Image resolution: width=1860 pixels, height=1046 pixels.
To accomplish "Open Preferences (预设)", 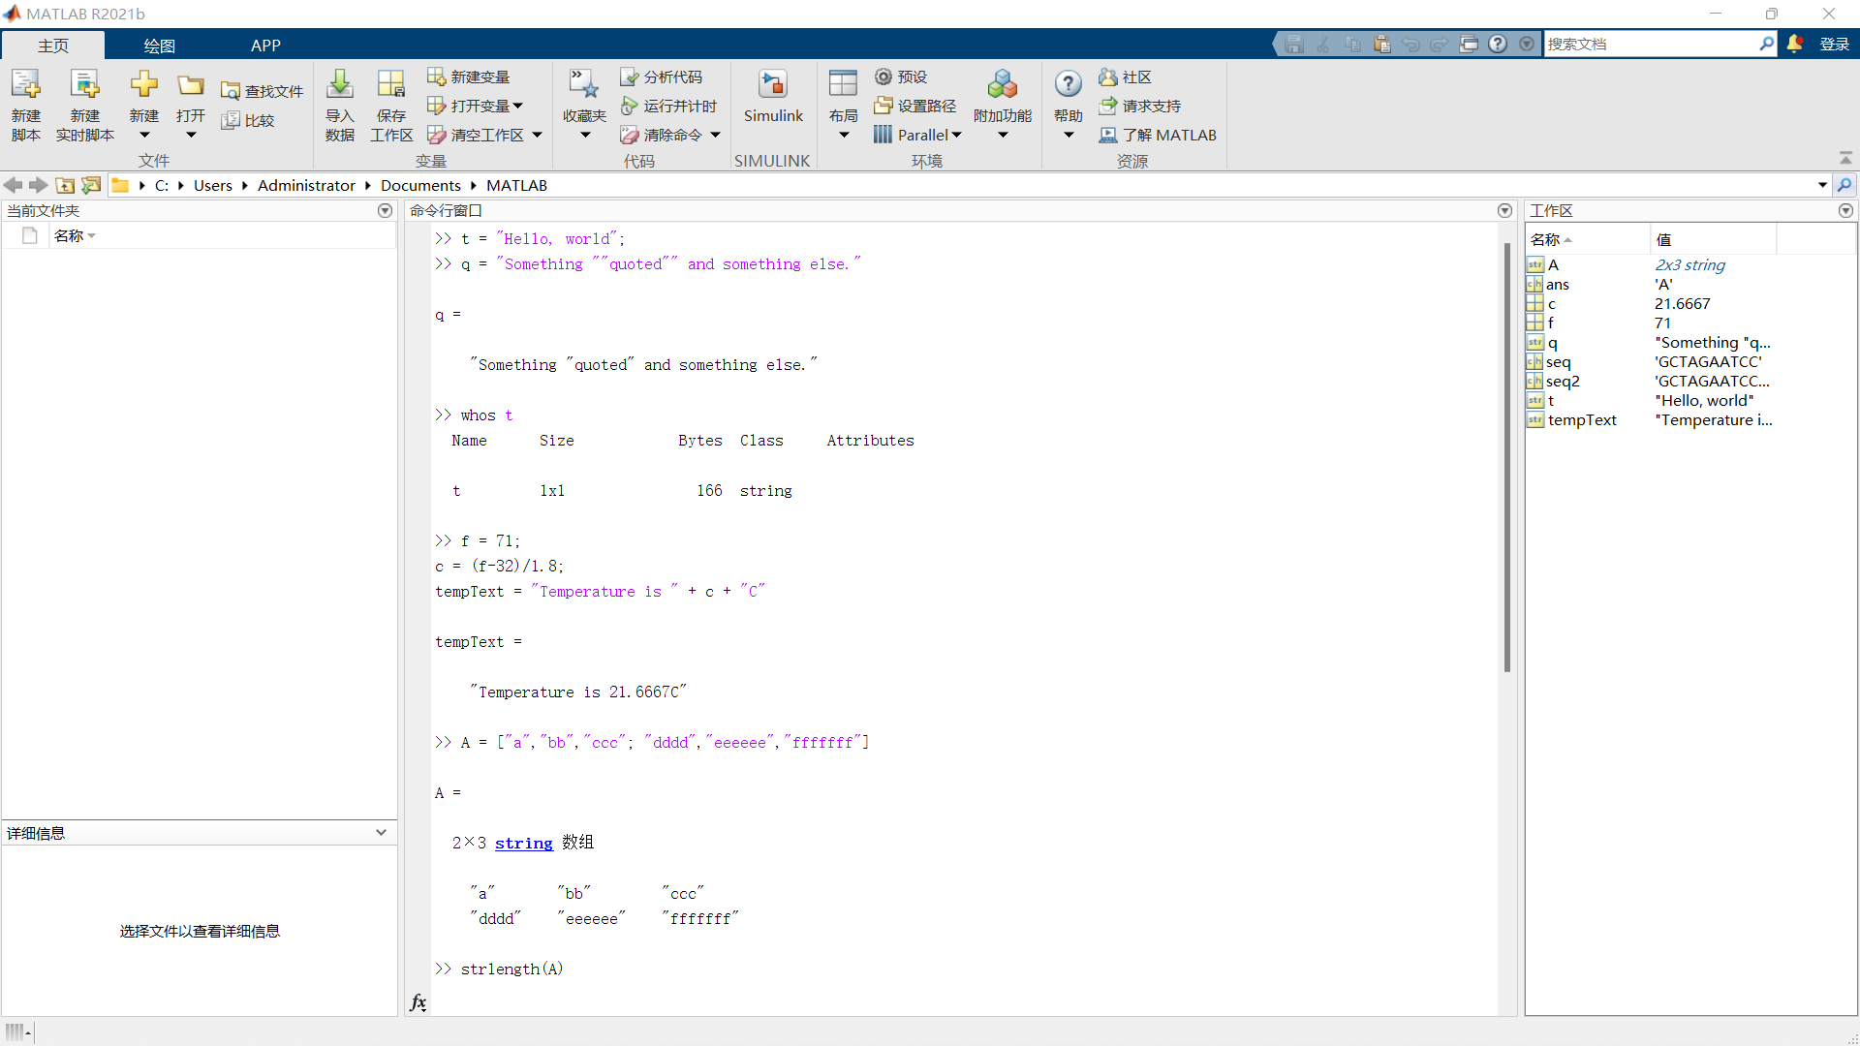I will [901, 77].
